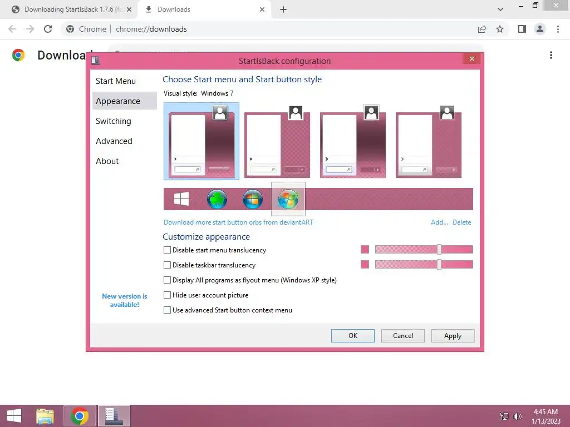
Task: Open Download more start button orbs link
Action: click(238, 222)
